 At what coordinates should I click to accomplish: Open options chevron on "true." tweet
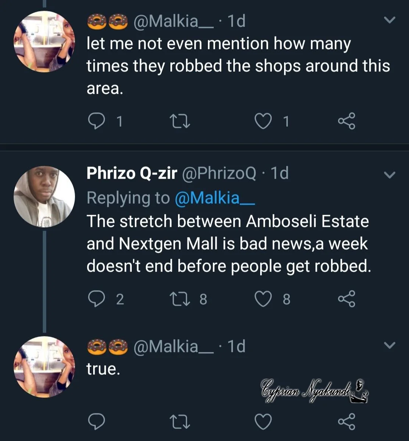click(x=389, y=345)
